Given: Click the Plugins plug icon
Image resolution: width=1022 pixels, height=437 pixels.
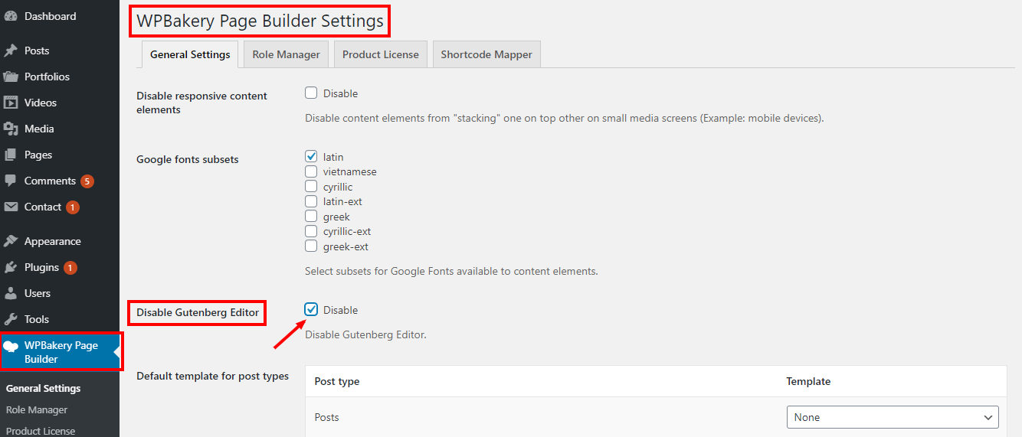Looking at the screenshot, I should pos(11,267).
